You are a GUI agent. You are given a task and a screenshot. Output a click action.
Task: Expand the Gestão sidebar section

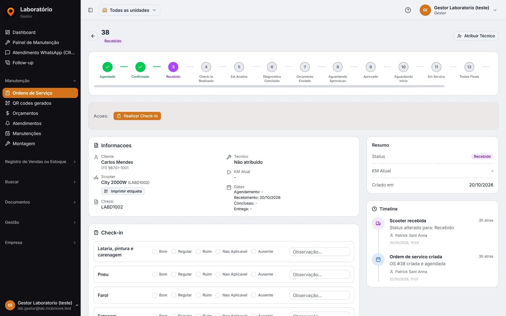coord(40,222)
